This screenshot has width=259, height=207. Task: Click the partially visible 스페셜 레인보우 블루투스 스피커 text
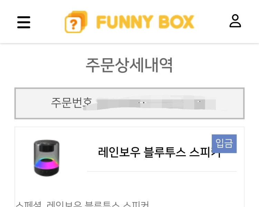click(x=82, y=204)
